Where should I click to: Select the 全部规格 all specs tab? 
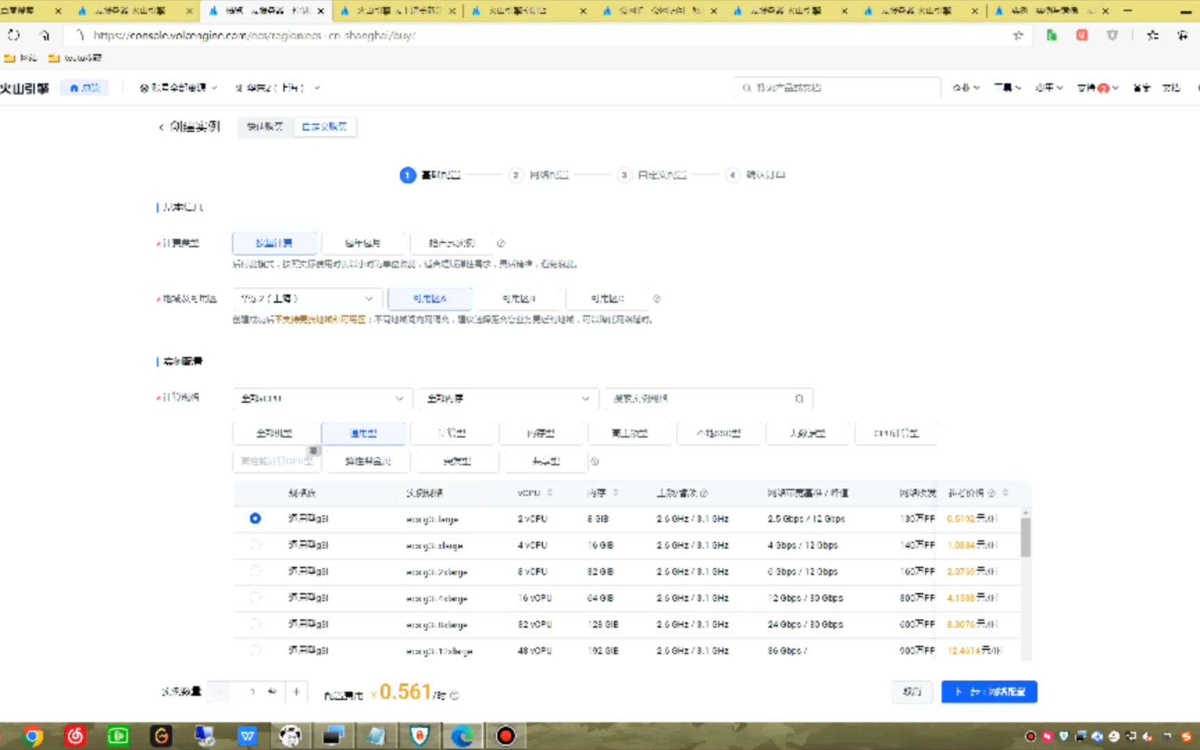tap(274, 433)
